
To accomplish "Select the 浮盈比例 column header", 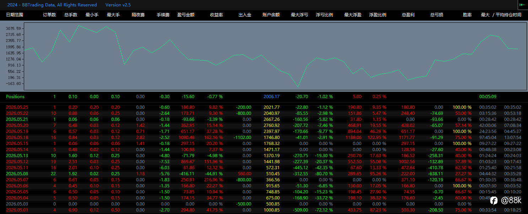I will click(x=378, y=15).
